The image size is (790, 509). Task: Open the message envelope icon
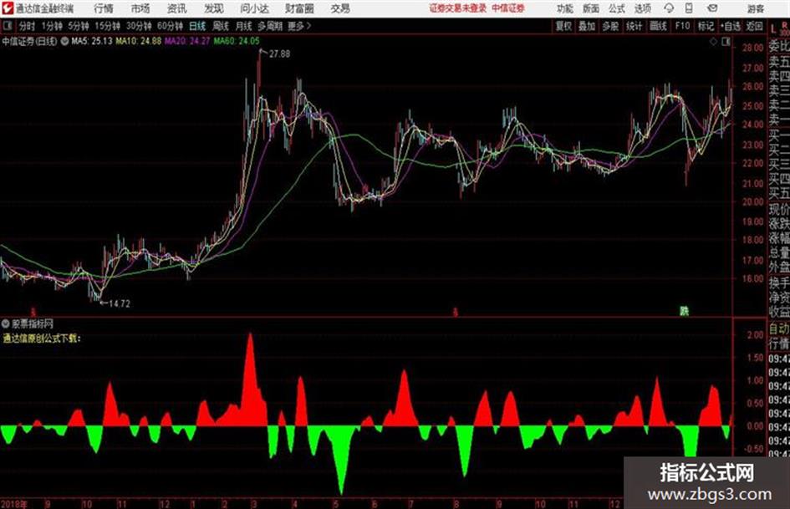[x=712, y=8]
